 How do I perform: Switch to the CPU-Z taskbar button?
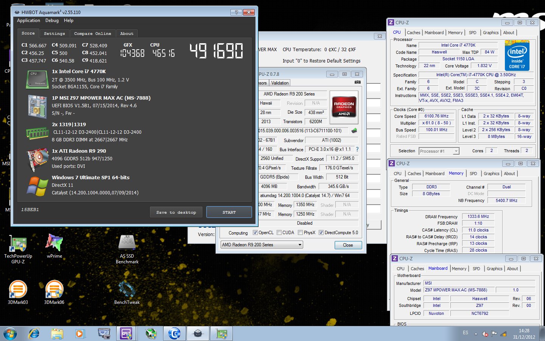point(126,334)
